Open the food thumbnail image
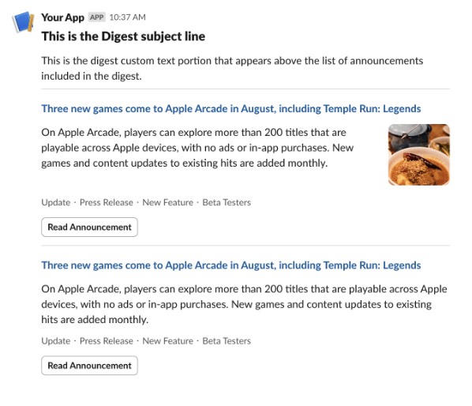Screen dimensions: 472x406 click(418, 155)
